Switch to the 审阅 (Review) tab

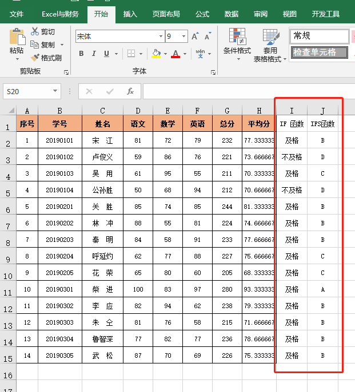[x=260, y=14]
